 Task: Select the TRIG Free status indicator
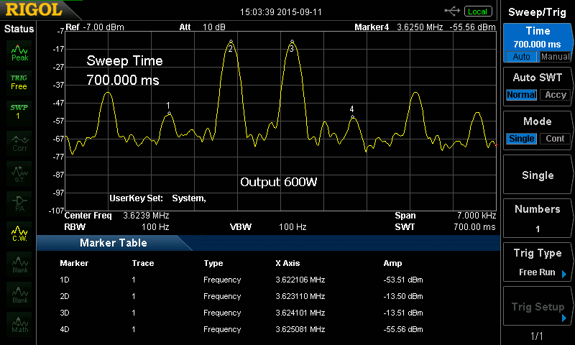pos(19,81)
